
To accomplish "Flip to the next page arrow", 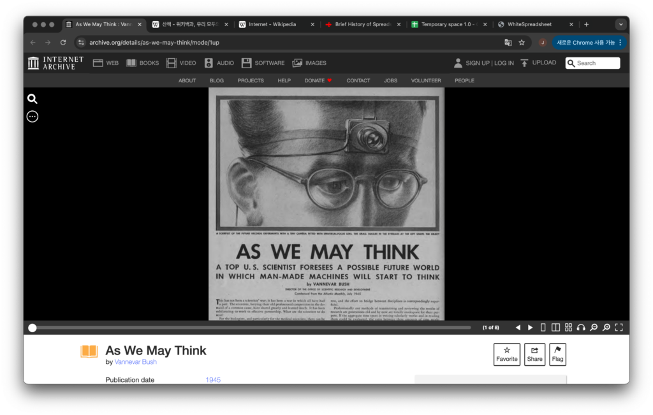I will pyautogui.click(x=530, y=328).
